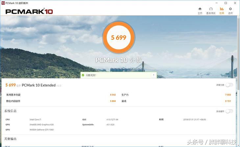Click the PCMARK10 logo
This screenshot has height=147, width=240.
point(29,12)
